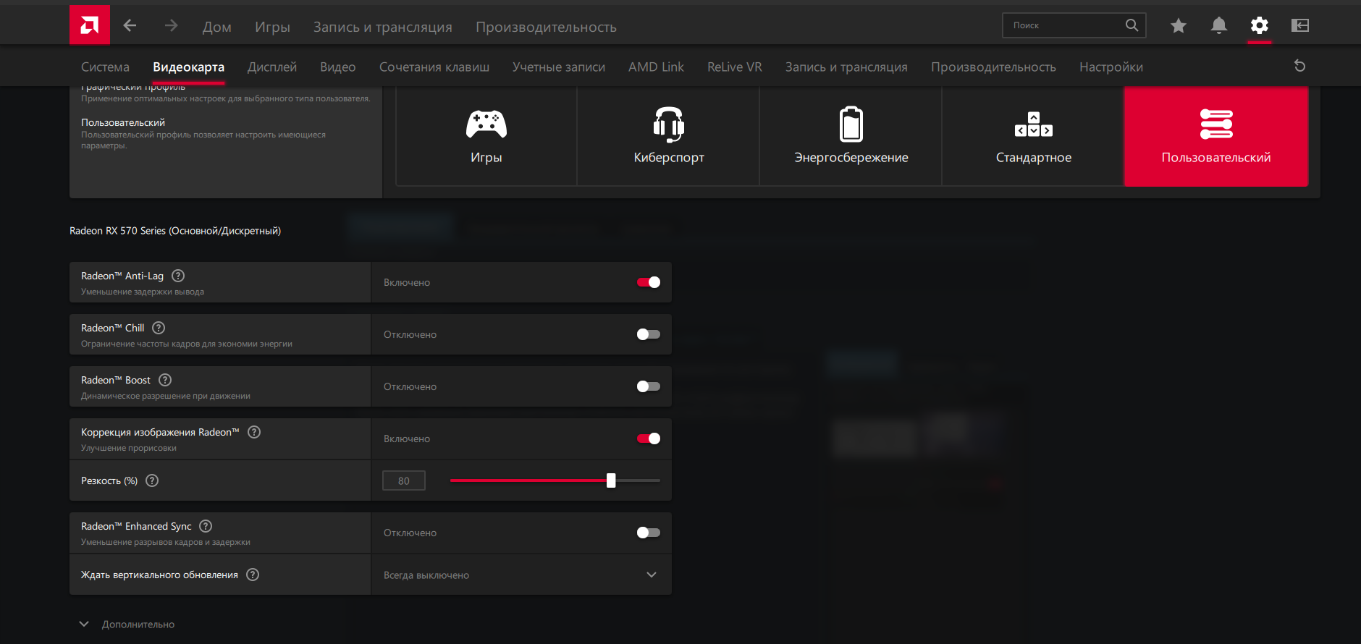Go to Дом in top navigation
Image resolution: width=1361 pixels, height=644 pixels.
[x=217, y=27]
